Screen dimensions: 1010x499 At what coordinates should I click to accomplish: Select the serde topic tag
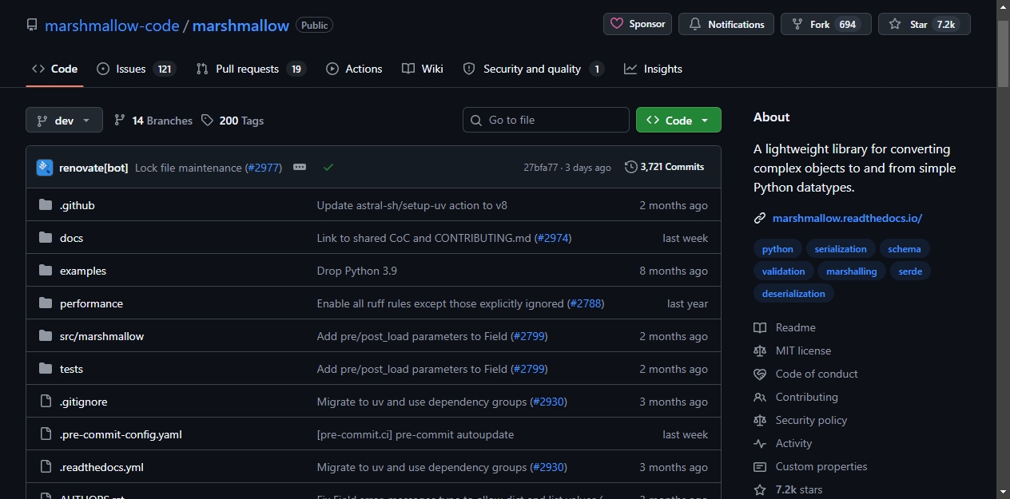click(910, 271)
